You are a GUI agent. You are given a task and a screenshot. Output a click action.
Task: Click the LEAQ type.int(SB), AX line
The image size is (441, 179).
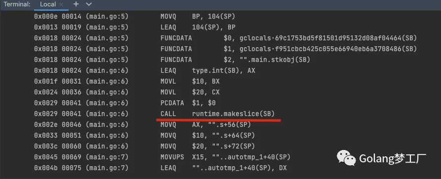coord(207,71)
